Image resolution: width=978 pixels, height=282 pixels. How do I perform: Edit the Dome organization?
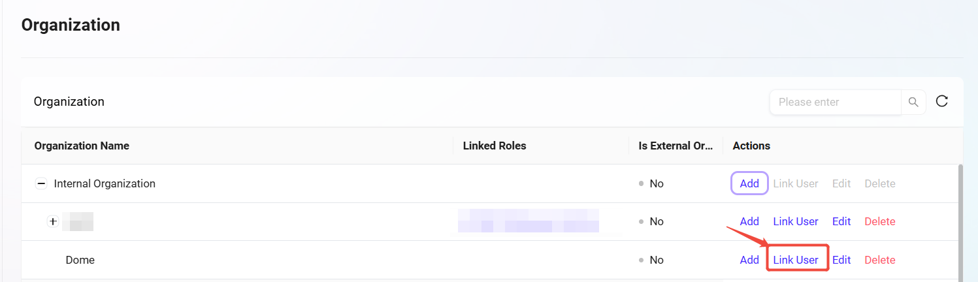tap(841, 260)
